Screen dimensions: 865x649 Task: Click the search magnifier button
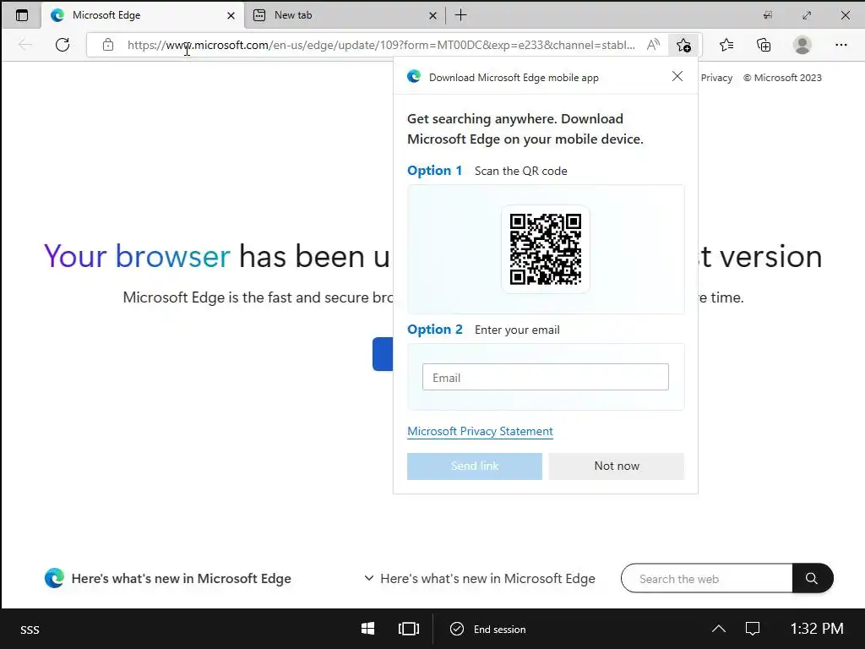tap(812, 578)
